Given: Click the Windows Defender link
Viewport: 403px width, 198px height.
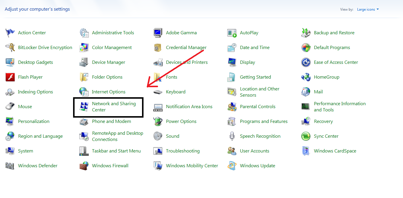Looking at the screenshot, I should point(38,166).
